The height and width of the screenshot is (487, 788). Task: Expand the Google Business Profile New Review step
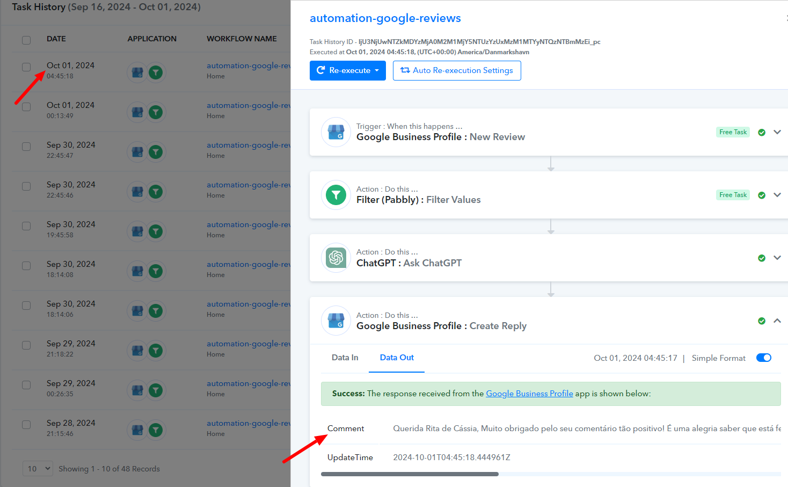(777, 132)
